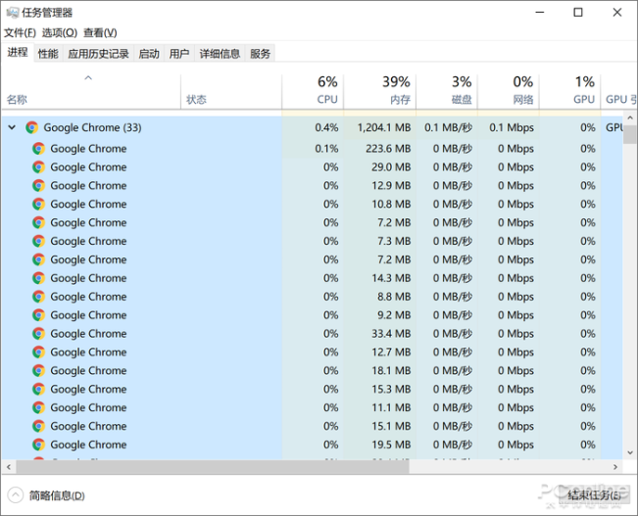Click the Chrome icon in the 14.3 MB row
Screen dimensions: 638x516
[x=38, y=278]
